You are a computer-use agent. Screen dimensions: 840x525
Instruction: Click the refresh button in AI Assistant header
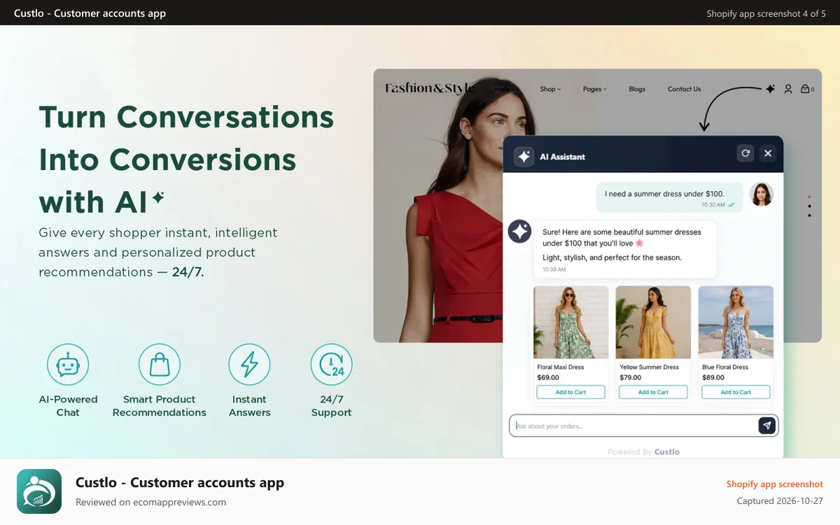click(745, 153)
